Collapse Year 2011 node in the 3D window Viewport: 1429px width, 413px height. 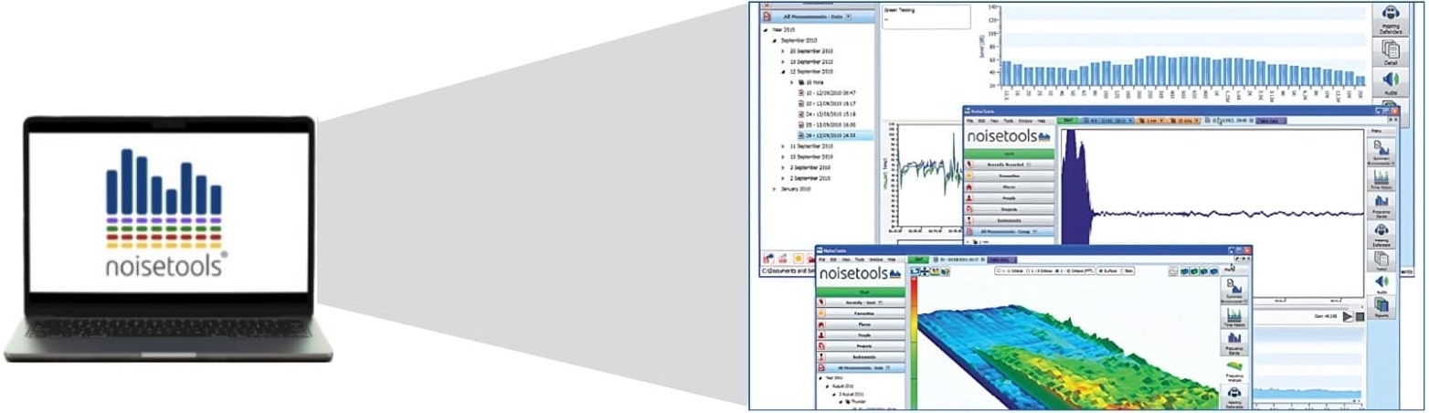tap(820, 377)
